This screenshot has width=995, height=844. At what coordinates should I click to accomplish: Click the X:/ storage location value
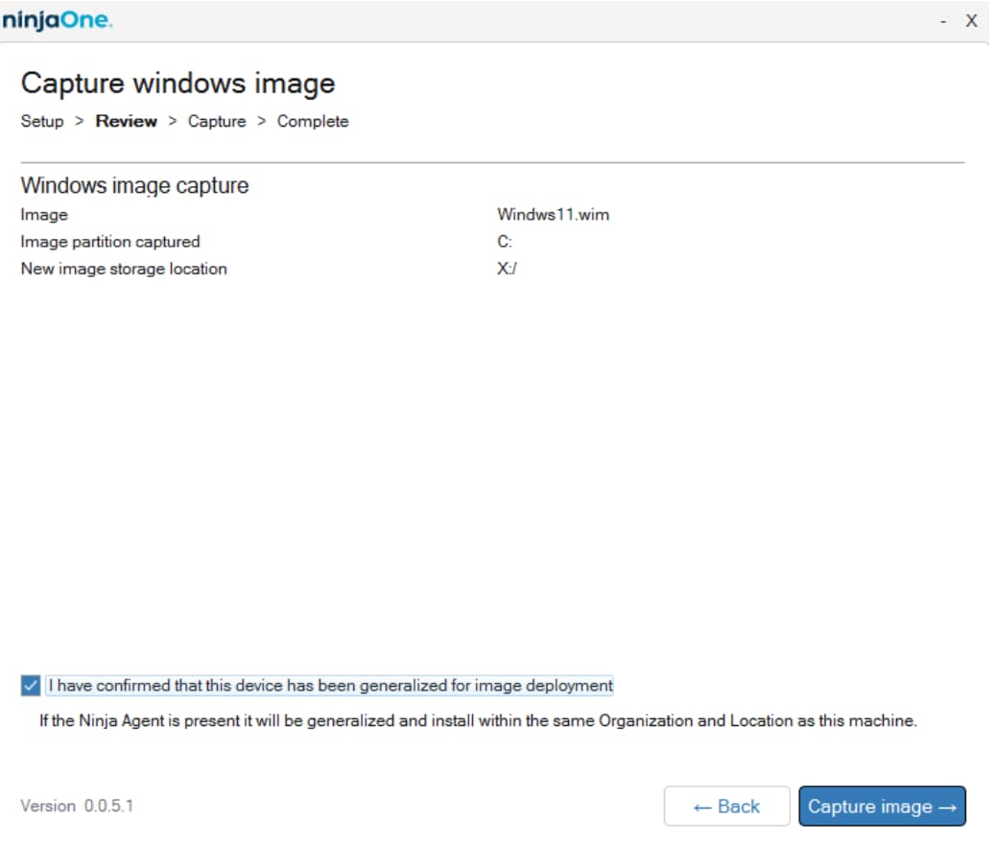point(508,269)
